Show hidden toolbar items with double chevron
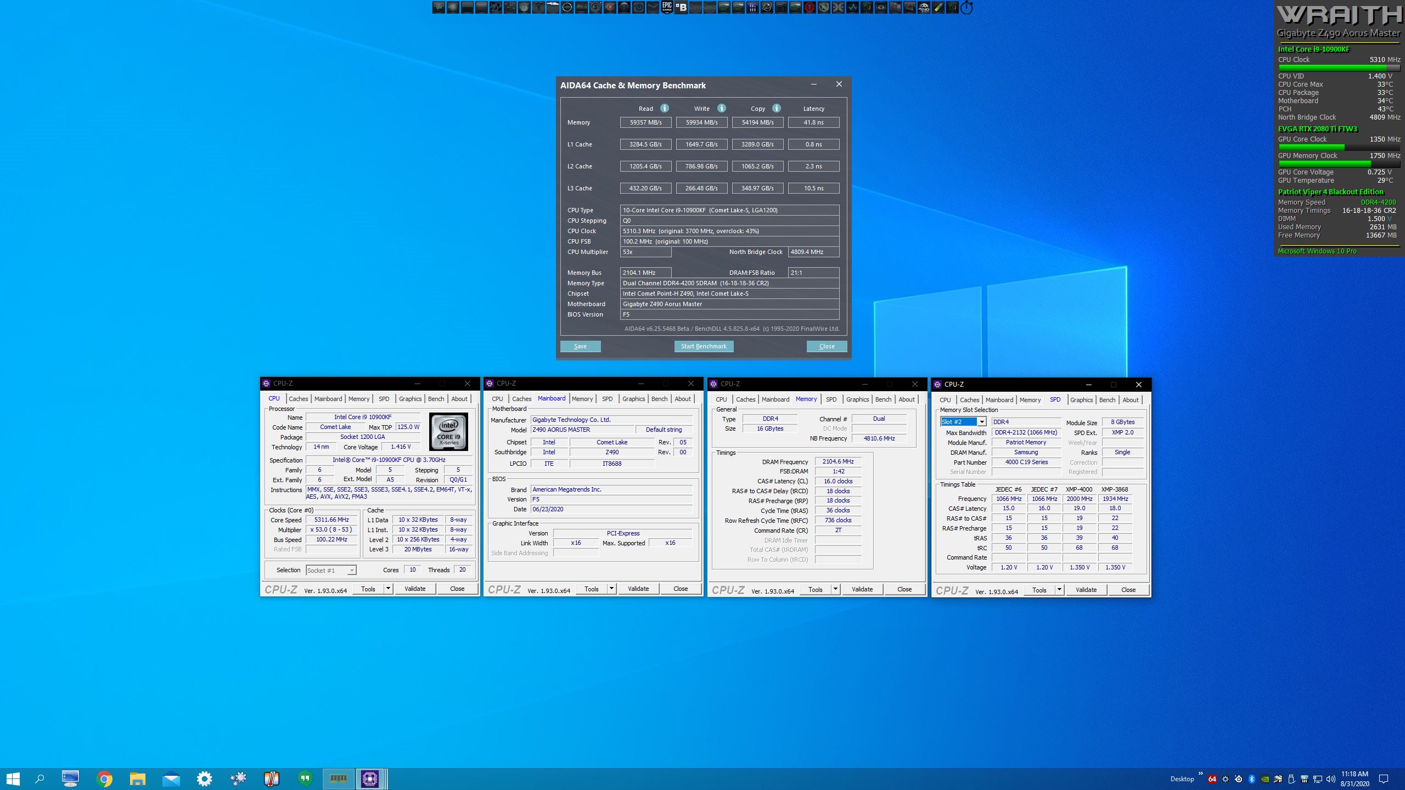 tap(1200, 773)
